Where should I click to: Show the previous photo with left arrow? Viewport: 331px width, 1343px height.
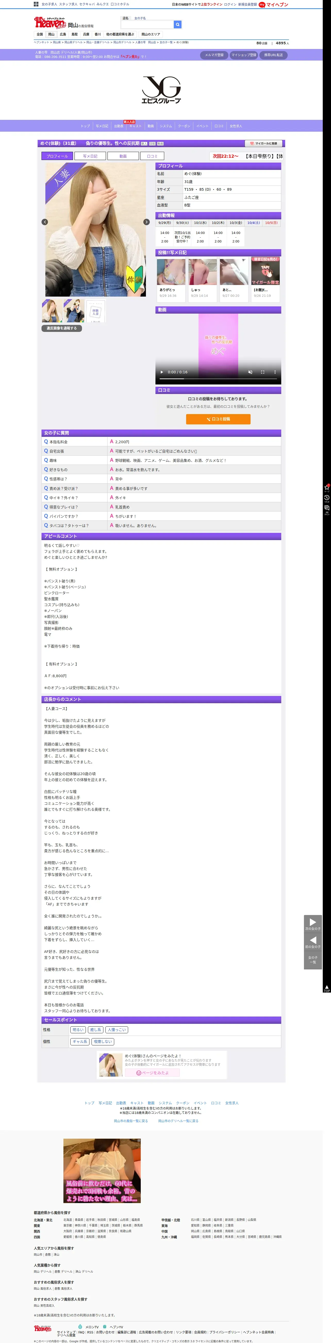pos(45,222)
